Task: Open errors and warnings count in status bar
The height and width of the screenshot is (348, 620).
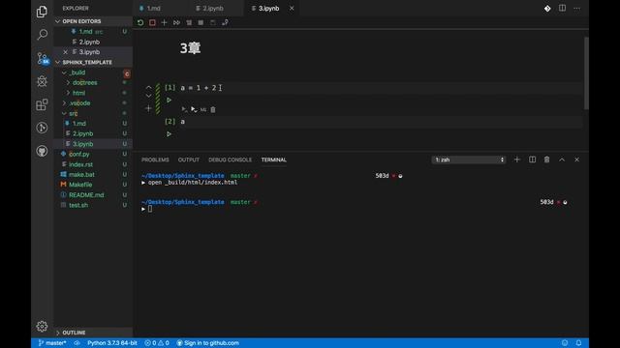Action: pos(157,343)
